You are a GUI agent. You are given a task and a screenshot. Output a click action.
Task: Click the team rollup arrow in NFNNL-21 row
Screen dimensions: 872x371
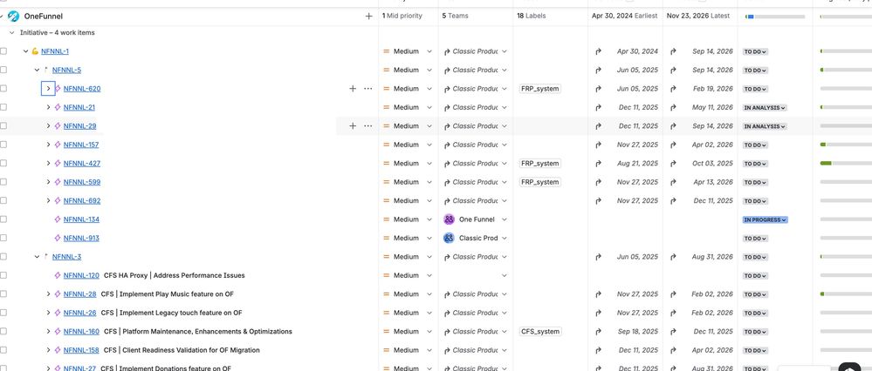[x=447, y=107]
